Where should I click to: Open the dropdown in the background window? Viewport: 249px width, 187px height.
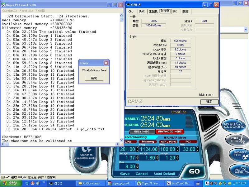click(x=246, y=30)
